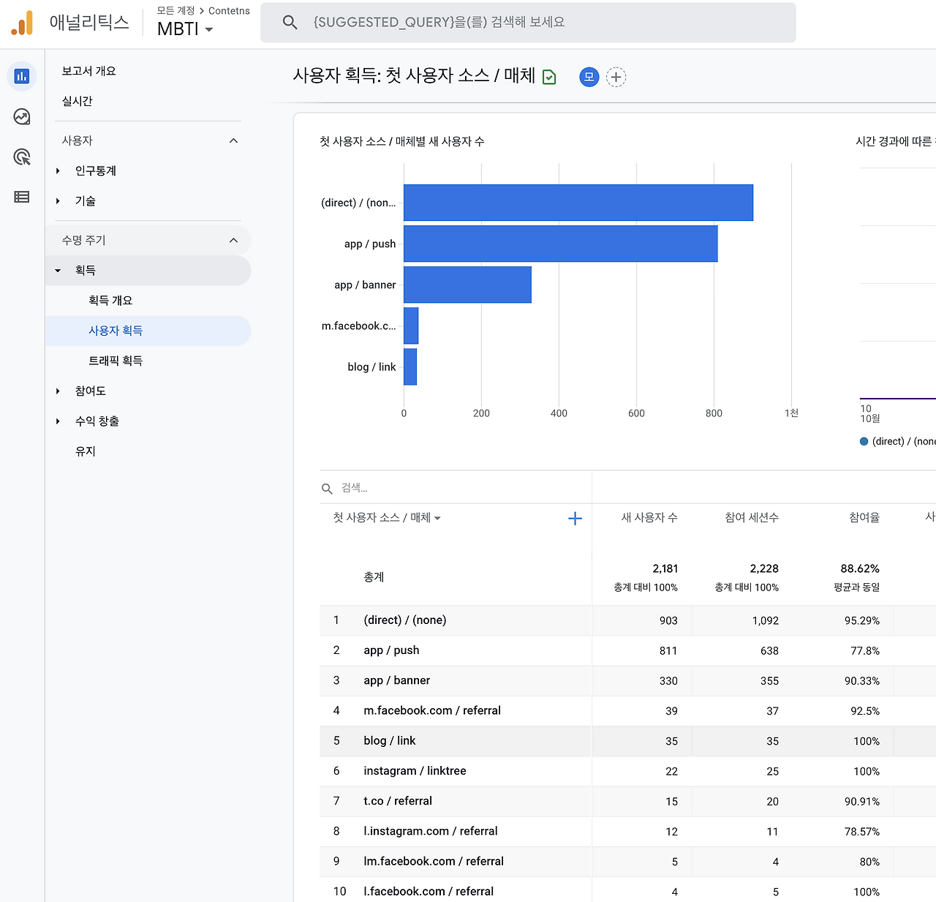Viewport: 936px width, 902px height.
Task: Add a comparison with the plus circle
Action: (616, 77)
